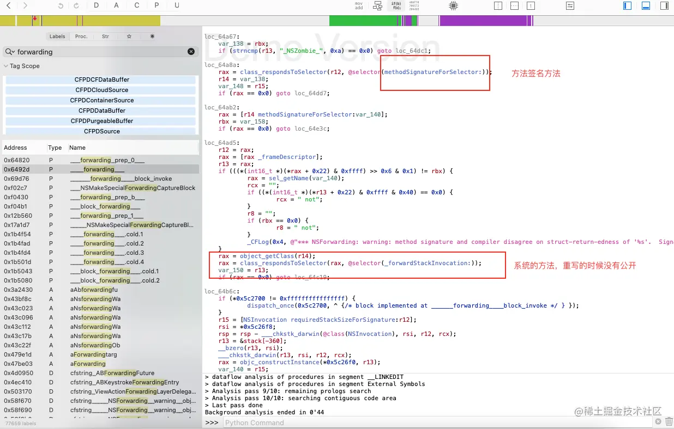The width and height of the screenshot is (674, 429).
Task: Click the forwarding search field
Action: coord(101,52)
